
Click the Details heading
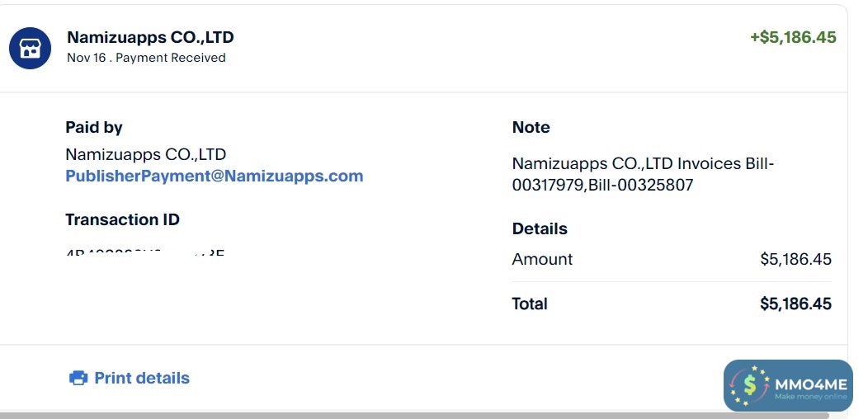[540, 228]
